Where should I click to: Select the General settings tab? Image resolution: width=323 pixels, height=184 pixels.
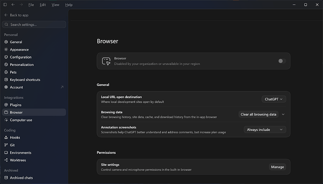[34, 42]
